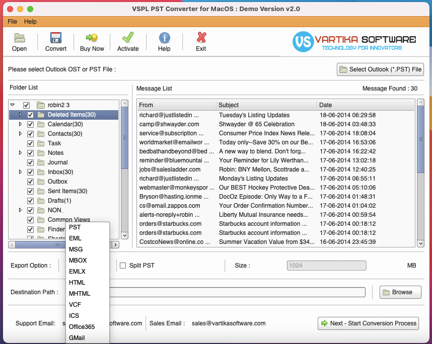Uncheck the Calendar(30) checkbox
Viewport: 432px width, 344px height.
(30, 124)
